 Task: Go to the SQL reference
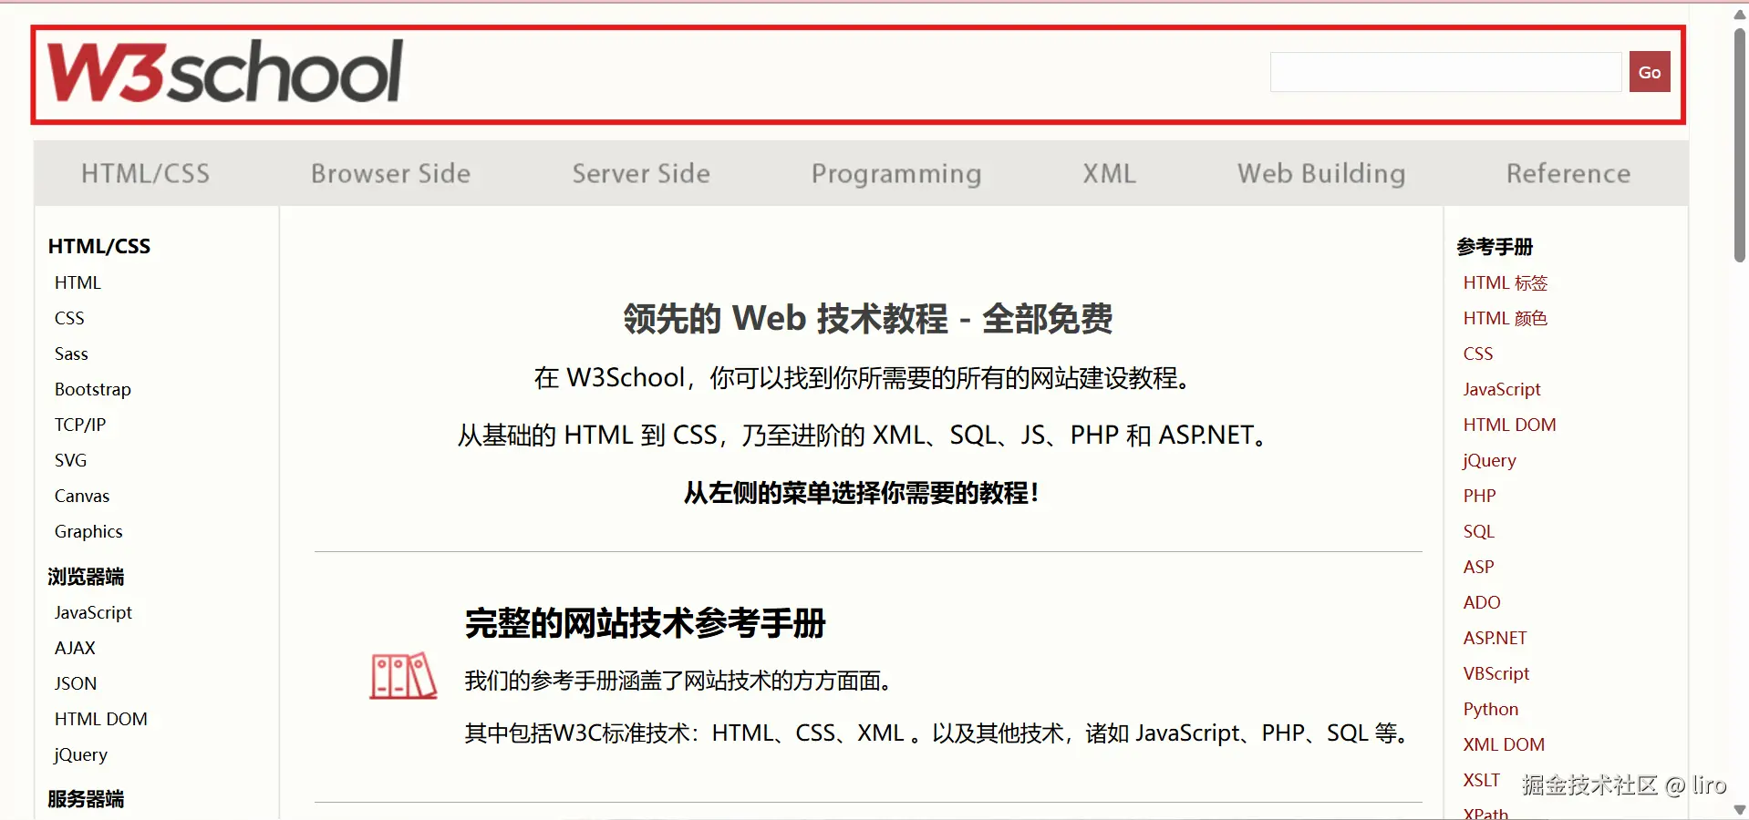(1479, 531)
